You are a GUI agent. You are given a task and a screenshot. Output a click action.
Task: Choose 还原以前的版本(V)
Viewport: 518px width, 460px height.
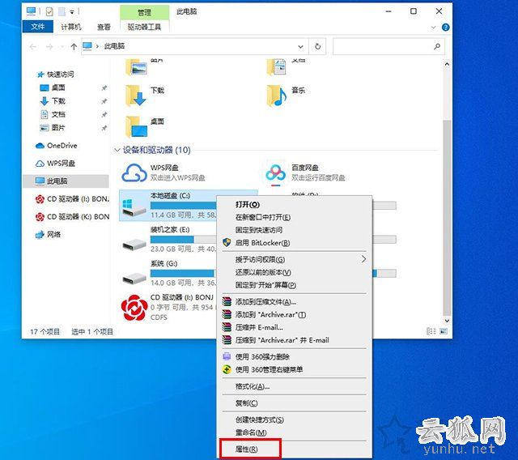click(x=294, y=272)
